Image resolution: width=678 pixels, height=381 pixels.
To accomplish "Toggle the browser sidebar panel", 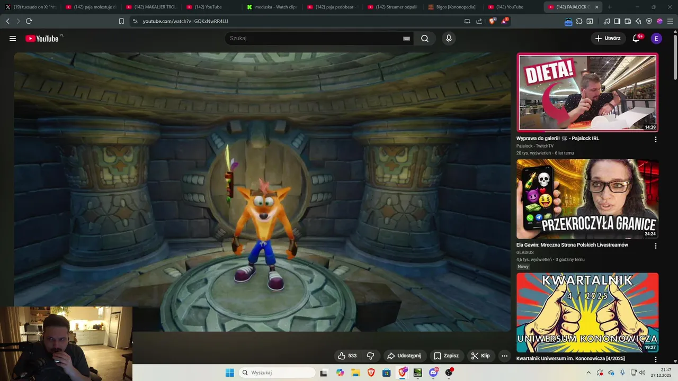I will click(617, 21).
